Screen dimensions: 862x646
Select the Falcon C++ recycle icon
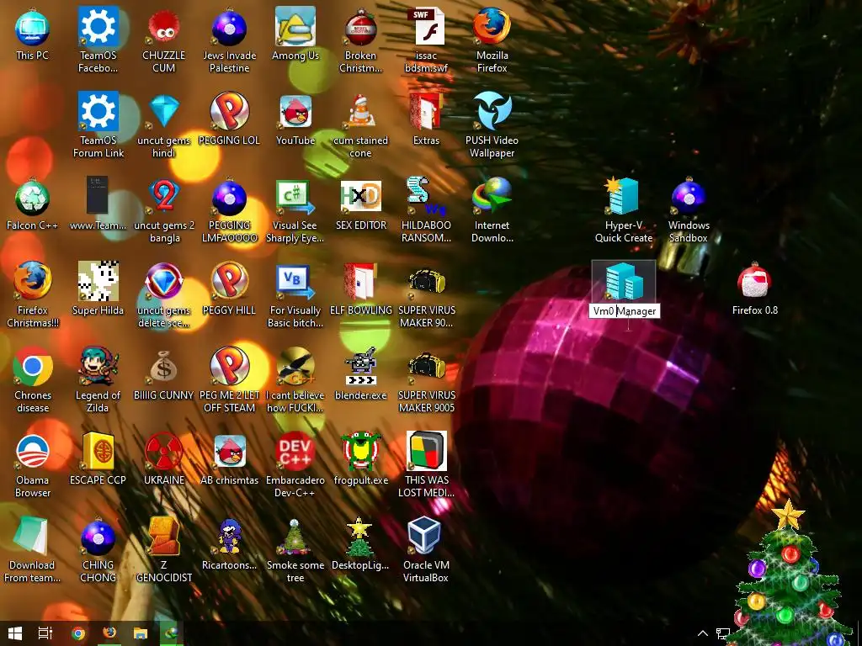pos(33,198)
